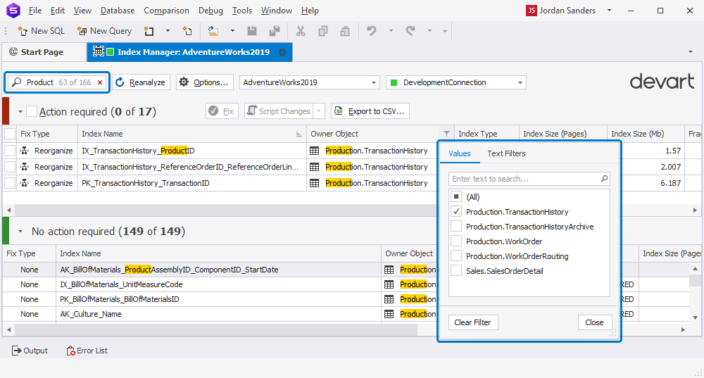Viewport: 704px width, 378px height.
Task: Check Sales.SalesOrderDetail filter value
Action: pyautogui.click(x=456, y=271)
